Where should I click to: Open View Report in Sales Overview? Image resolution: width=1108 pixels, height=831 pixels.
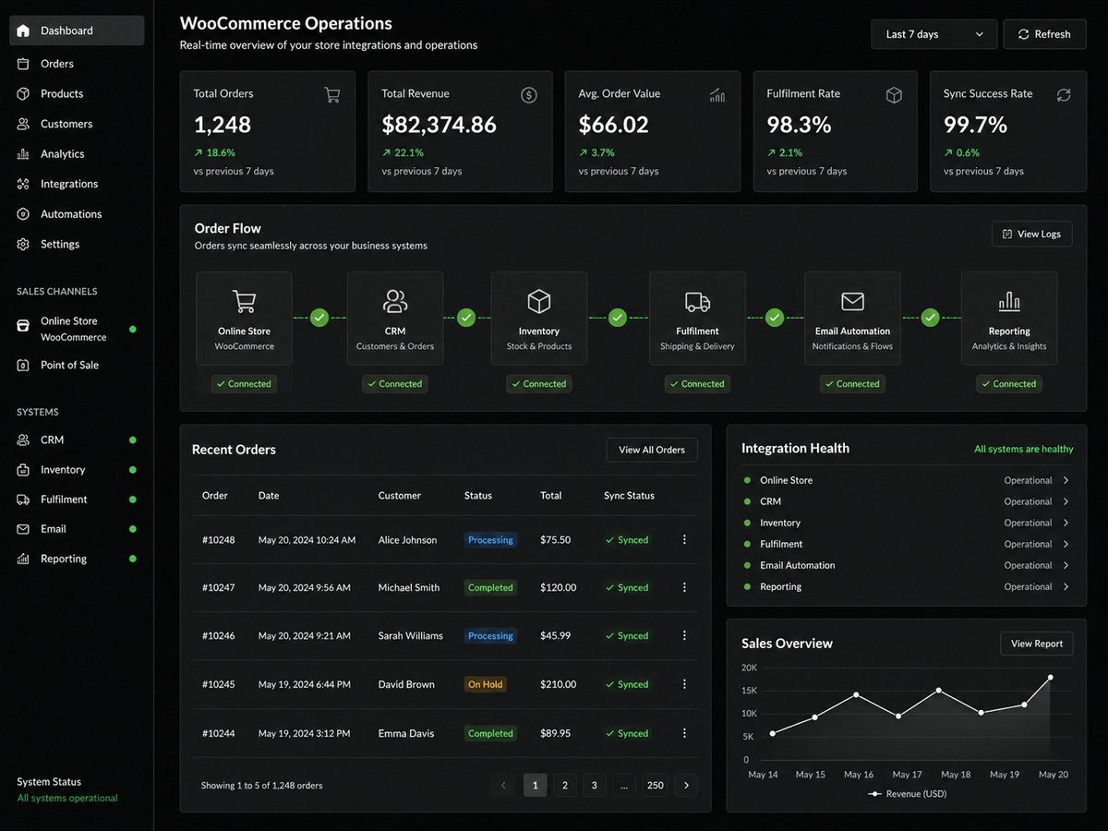click(1037, 644)
